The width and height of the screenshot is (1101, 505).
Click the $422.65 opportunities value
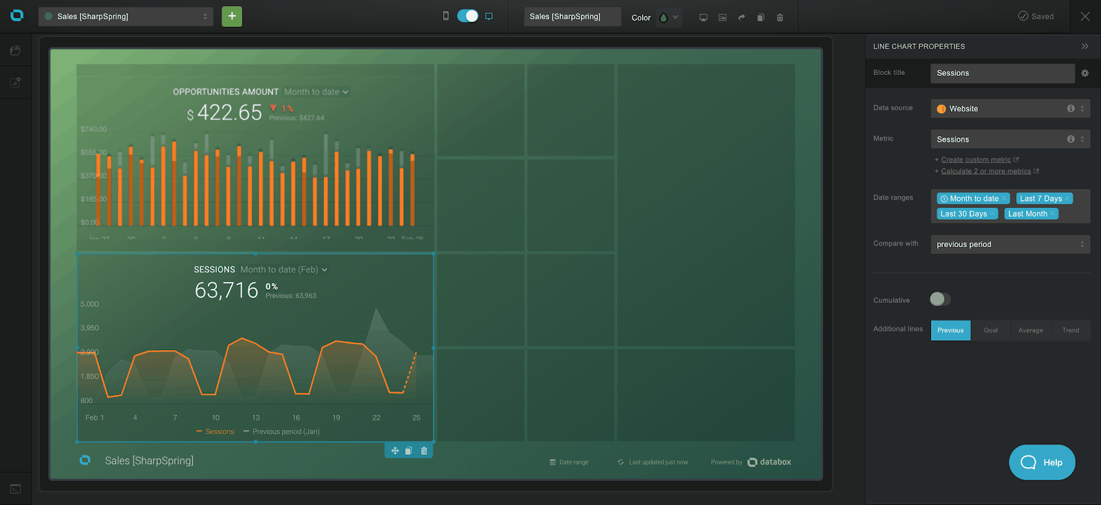click(x=225, y=113)
